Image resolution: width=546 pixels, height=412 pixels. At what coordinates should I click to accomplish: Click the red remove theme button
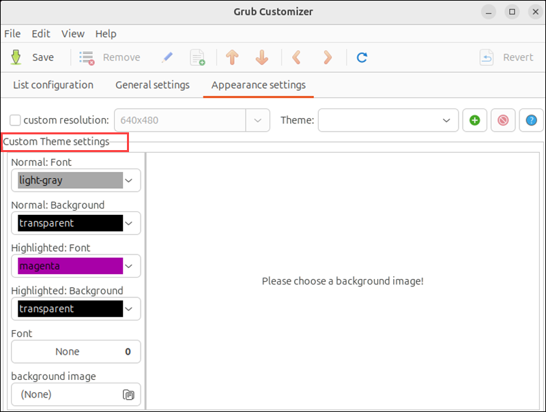point(503,121)
